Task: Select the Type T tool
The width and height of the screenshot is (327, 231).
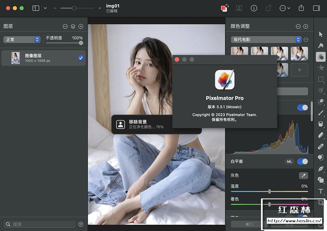Action: click(x=321, y=191)
